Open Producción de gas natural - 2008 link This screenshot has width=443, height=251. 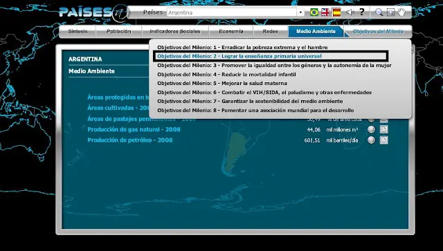(x=134, y=129)
